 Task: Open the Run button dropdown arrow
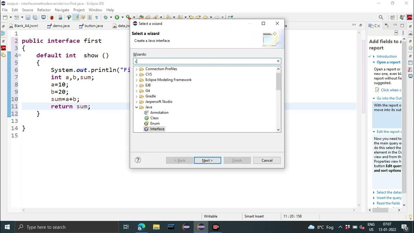[x=123, y=17]
